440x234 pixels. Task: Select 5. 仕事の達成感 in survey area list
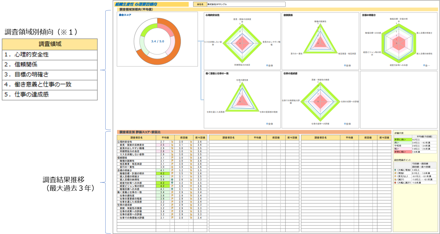pos(50,95)
